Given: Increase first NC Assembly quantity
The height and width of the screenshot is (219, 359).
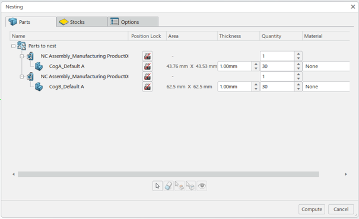Looking at the screenshot, I should point(298,54).
